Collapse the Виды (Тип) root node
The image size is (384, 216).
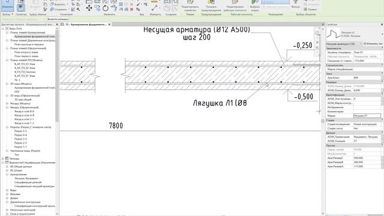[3, 29]
